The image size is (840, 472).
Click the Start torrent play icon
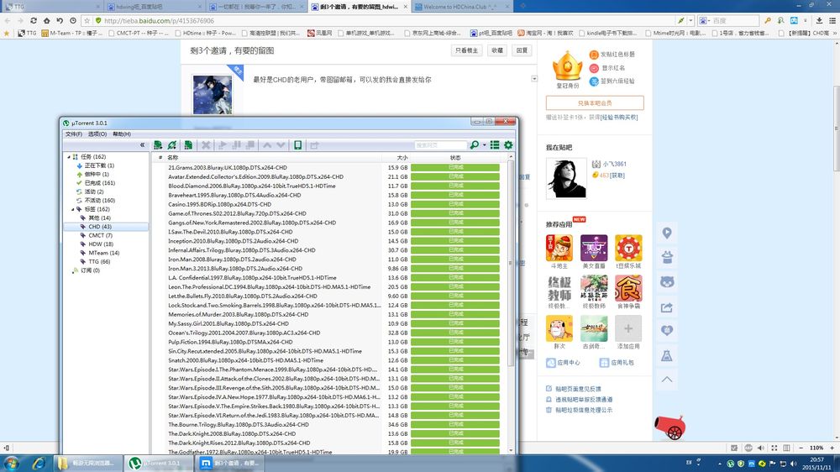click(x=223, y=145)
